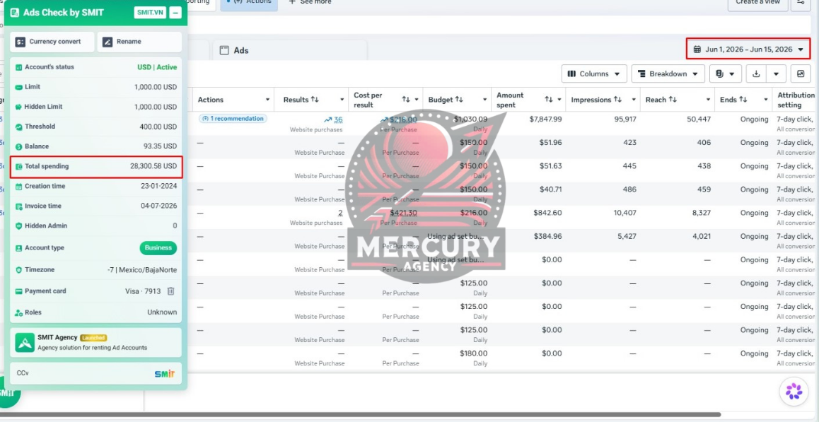Sort the table by Impressions
The height and width of the screenshot is (422, 819).
coord(617,100)
